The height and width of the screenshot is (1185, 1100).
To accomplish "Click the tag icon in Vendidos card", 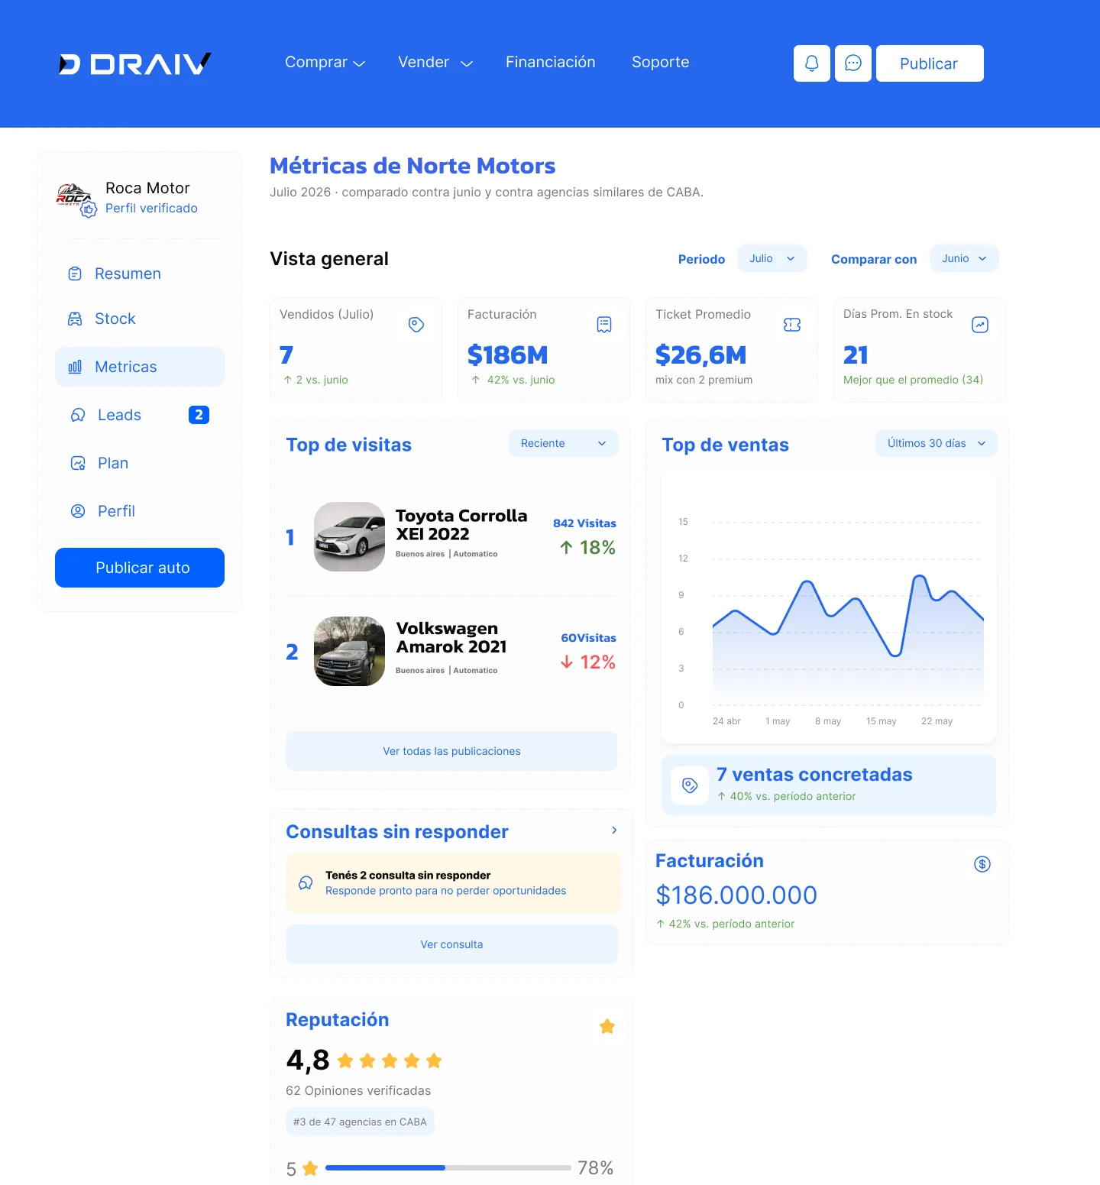I will (x=416, y=325).
